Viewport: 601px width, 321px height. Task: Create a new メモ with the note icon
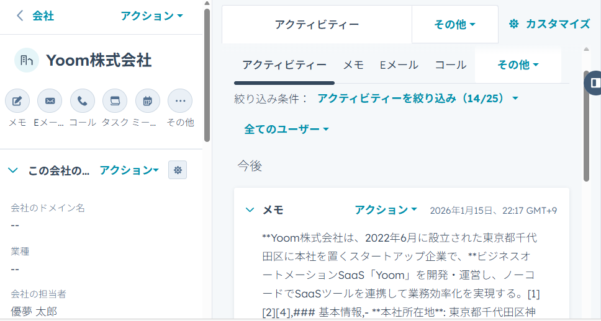point(17,101)
